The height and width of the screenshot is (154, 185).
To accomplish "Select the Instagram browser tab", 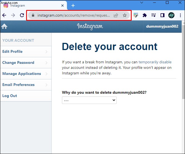I will 34,6.
